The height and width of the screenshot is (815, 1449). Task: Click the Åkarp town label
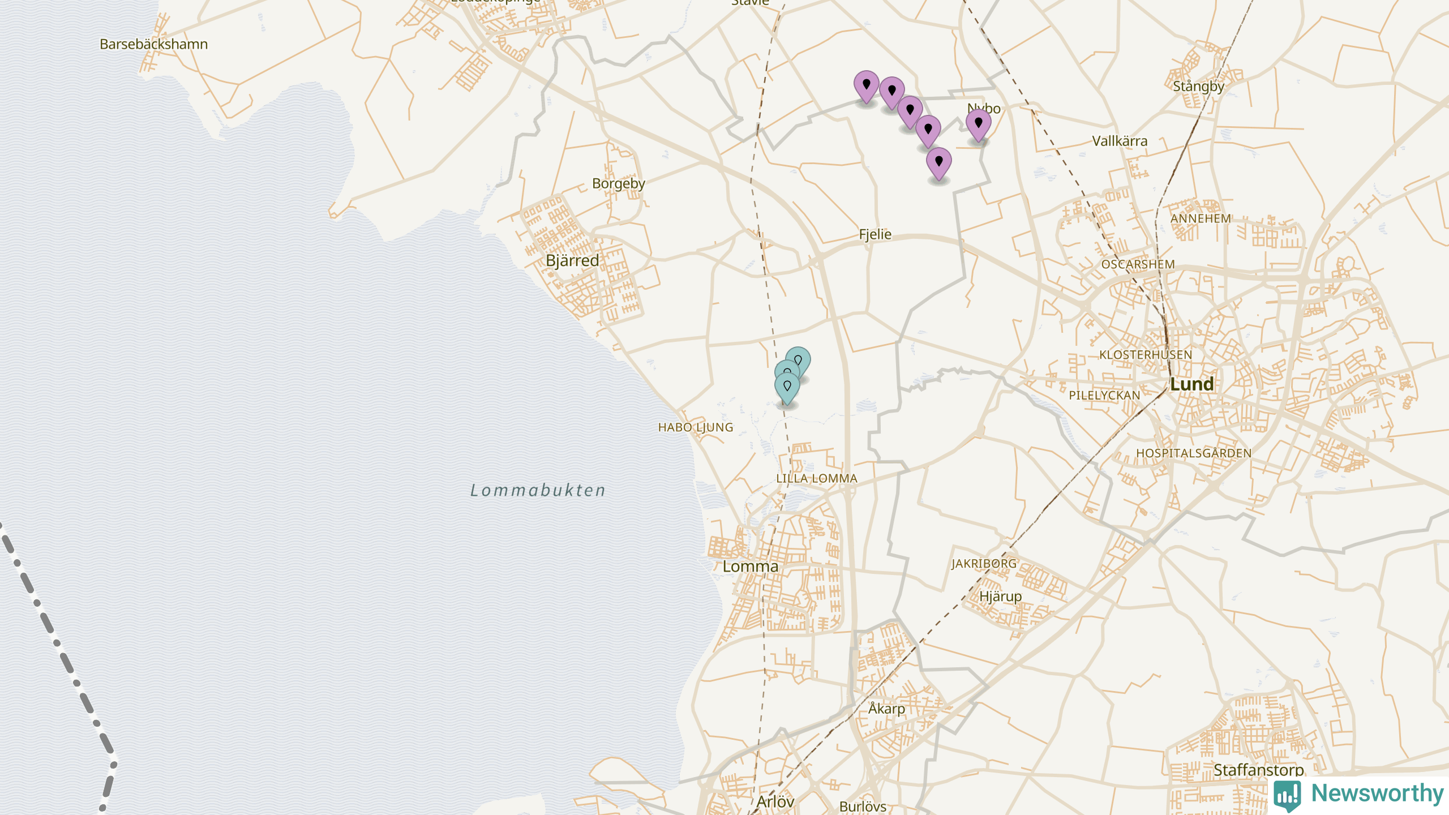(x=886, y=709)
